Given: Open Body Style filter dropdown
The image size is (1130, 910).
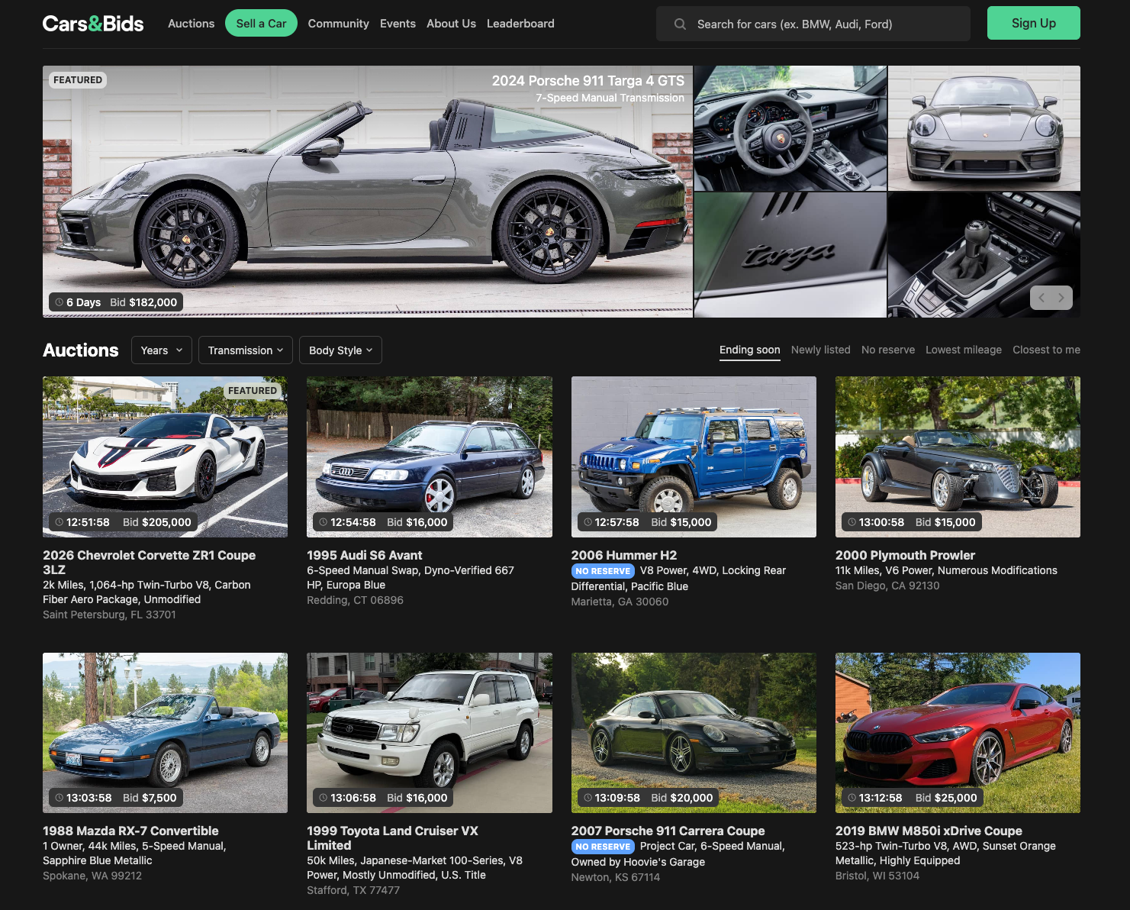Looking at the screenshot, I should point(340,350).
